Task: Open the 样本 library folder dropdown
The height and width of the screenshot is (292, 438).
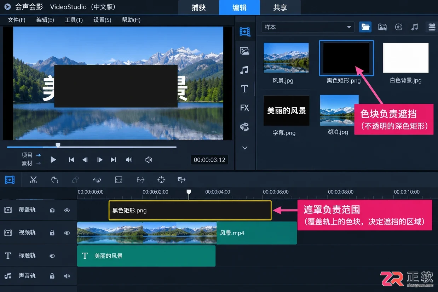Action: [x=308, y=27]
